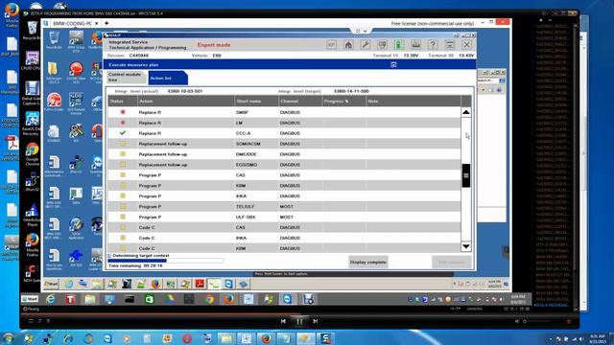Image resolution: width=614 pixels, height=345 pixels.
Task: Click the vehicle interface icon left of help
Action: click(415, 45)
